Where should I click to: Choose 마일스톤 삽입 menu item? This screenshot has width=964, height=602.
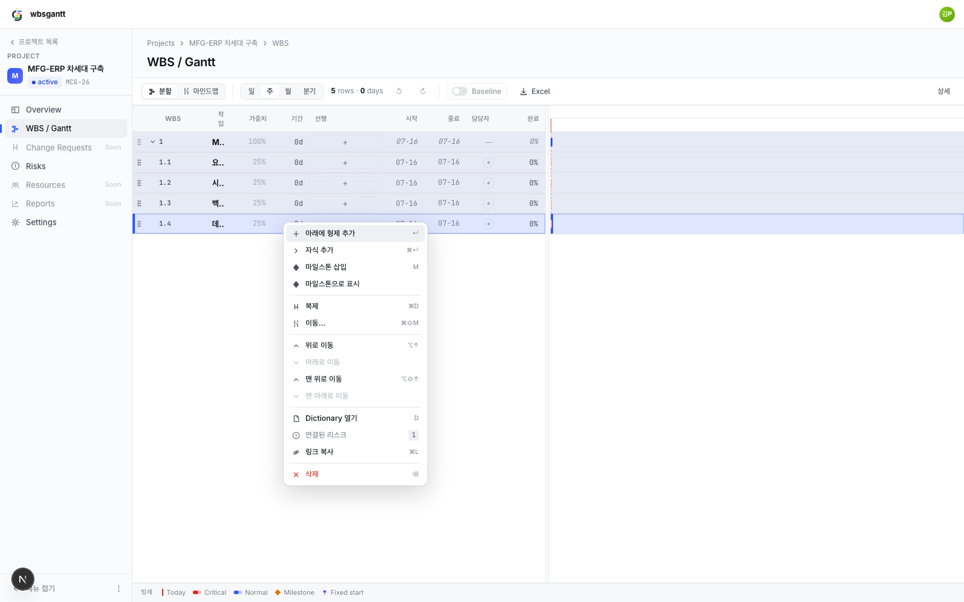(x=355, y=267)
